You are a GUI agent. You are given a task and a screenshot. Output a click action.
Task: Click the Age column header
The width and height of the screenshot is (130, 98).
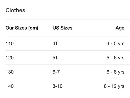[120, 28]
